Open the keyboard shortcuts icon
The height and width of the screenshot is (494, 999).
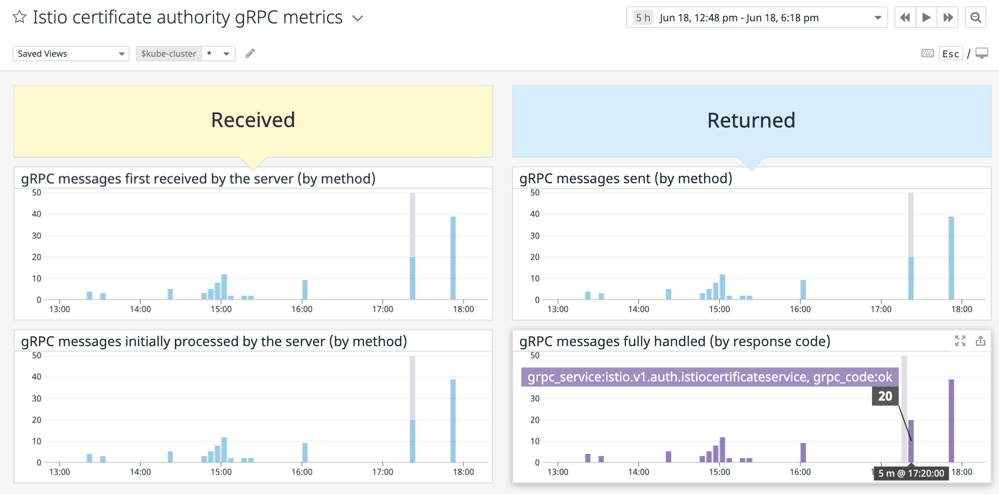pos(927,54)
